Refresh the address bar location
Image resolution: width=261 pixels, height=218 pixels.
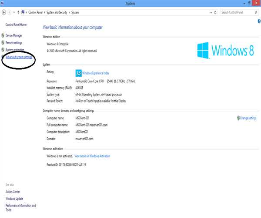(x=215, y=12)
